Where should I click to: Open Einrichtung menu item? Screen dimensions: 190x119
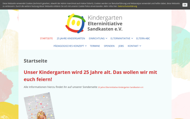coord(97,38)
